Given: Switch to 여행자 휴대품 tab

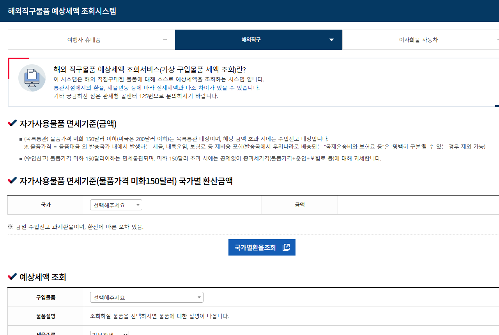Looking at the screenshot, I should pos(91,40).
